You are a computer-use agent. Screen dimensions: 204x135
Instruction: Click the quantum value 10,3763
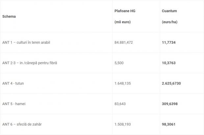coord(169,63)
